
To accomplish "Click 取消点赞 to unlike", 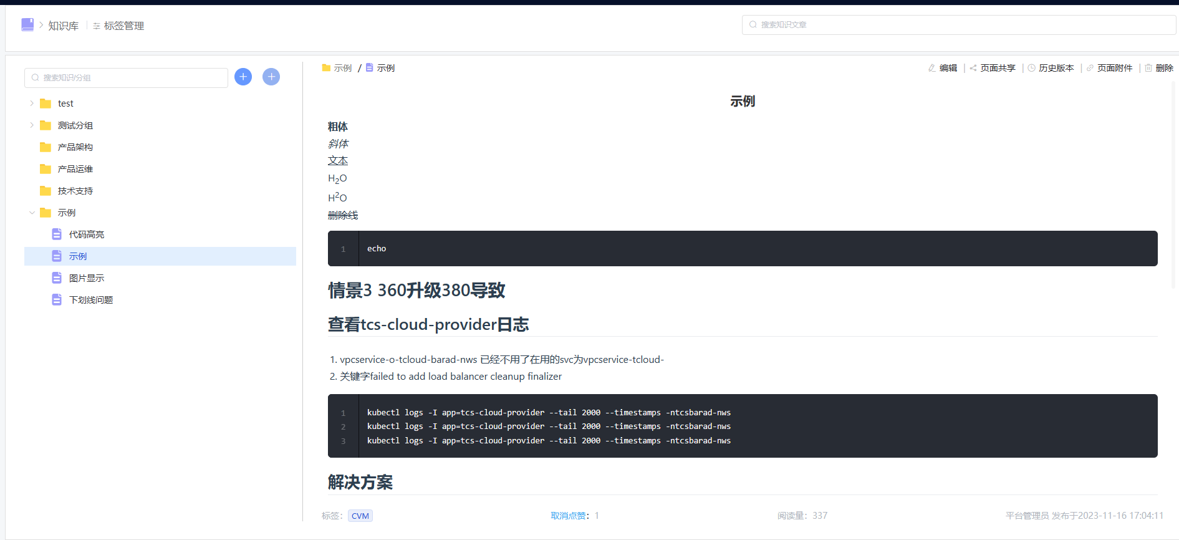I will click(x=568, y=516).
